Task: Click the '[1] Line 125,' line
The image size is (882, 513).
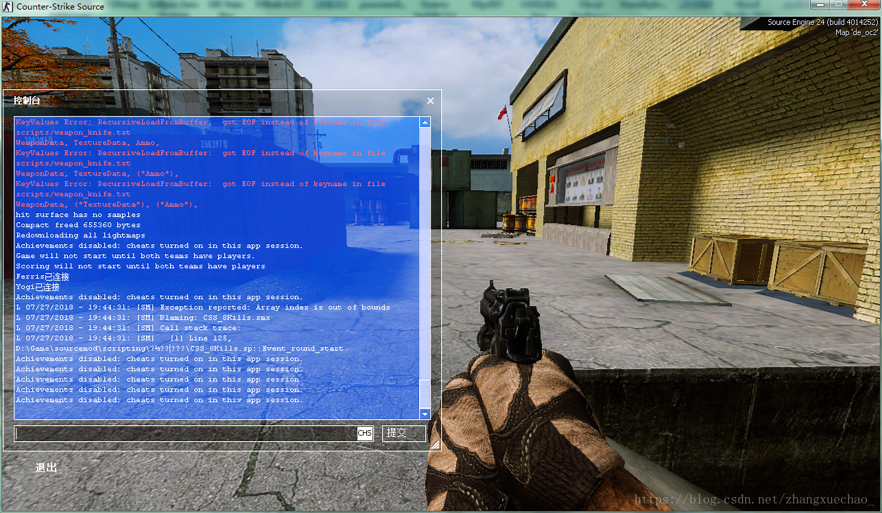Action: coord(123,338)
